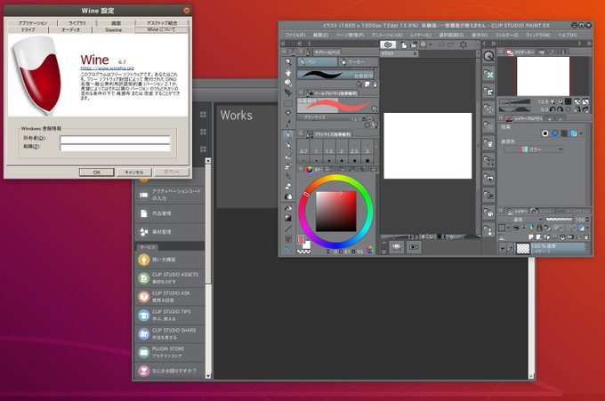
Task: Expand the expression color カラー dropdown
Action: [535, 149]
